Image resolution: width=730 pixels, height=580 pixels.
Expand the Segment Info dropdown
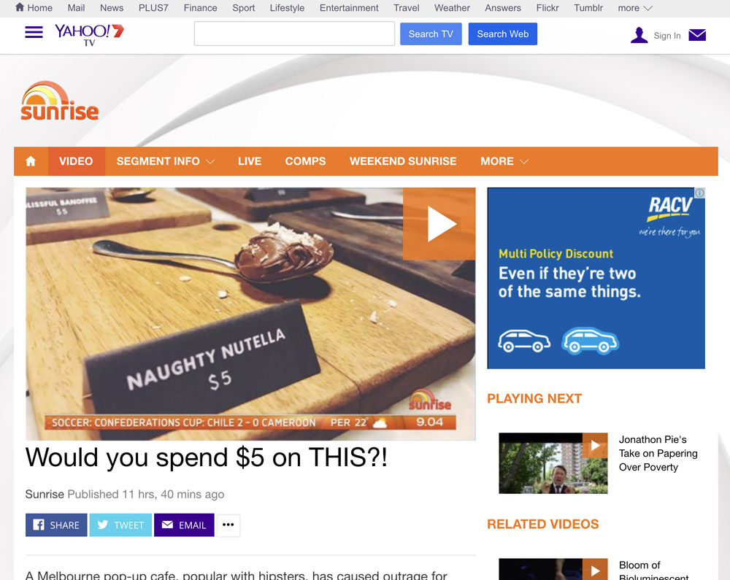click(165, 161)
